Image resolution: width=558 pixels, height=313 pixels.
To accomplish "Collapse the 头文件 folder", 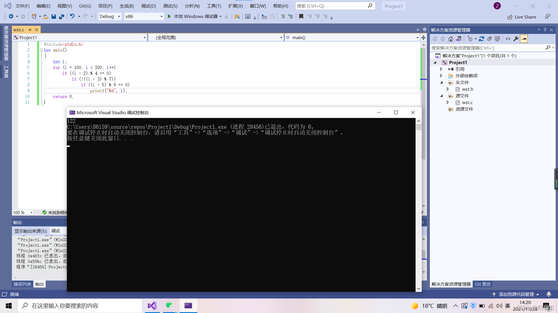I will [x=441, y=83].
